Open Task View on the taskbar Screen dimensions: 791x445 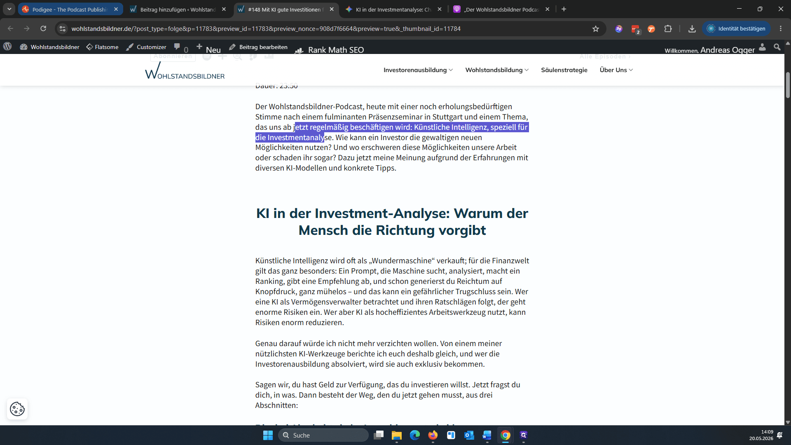point(379,435)
